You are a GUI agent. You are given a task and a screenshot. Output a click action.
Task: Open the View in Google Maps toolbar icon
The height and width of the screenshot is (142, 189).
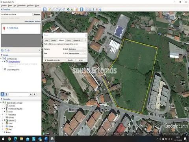click(x=97, y=9)
